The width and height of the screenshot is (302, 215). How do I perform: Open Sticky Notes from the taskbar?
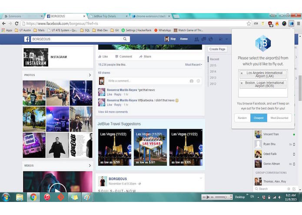(74, 197)
